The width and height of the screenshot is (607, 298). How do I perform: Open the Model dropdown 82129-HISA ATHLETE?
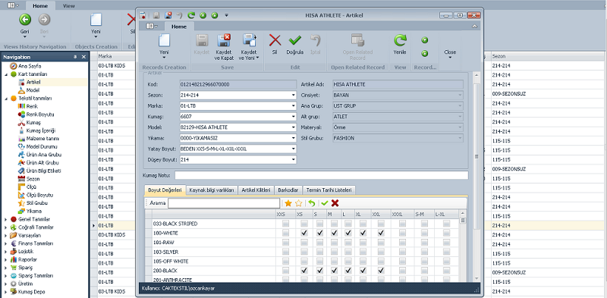(x=294, y=127)
